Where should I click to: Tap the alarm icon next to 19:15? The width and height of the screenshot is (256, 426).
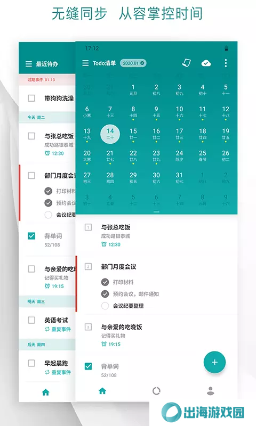click(x=104, y=344)
